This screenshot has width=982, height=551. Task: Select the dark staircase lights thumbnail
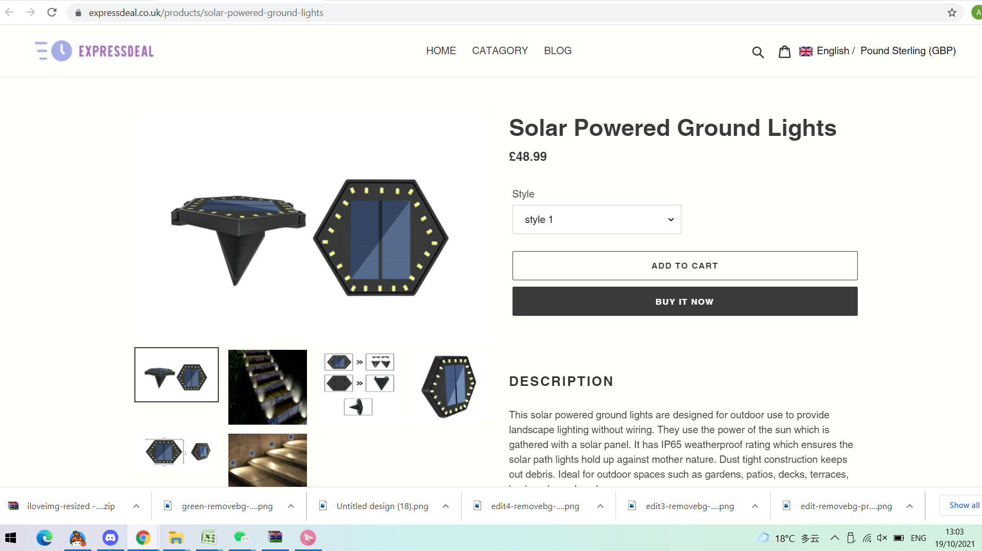click(268, 387)
